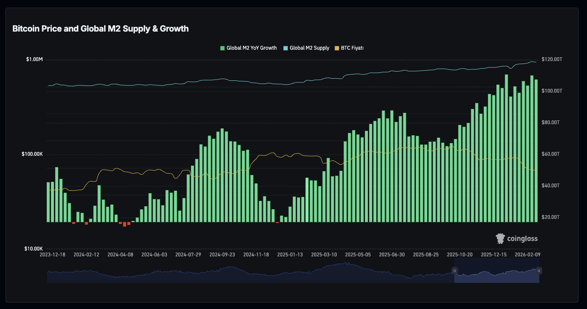Click the last green bar at chart right edge

tap(536, 151)
